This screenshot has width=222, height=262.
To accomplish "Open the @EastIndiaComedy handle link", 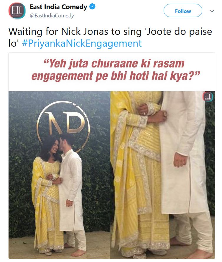I will (x=52, y=16).
